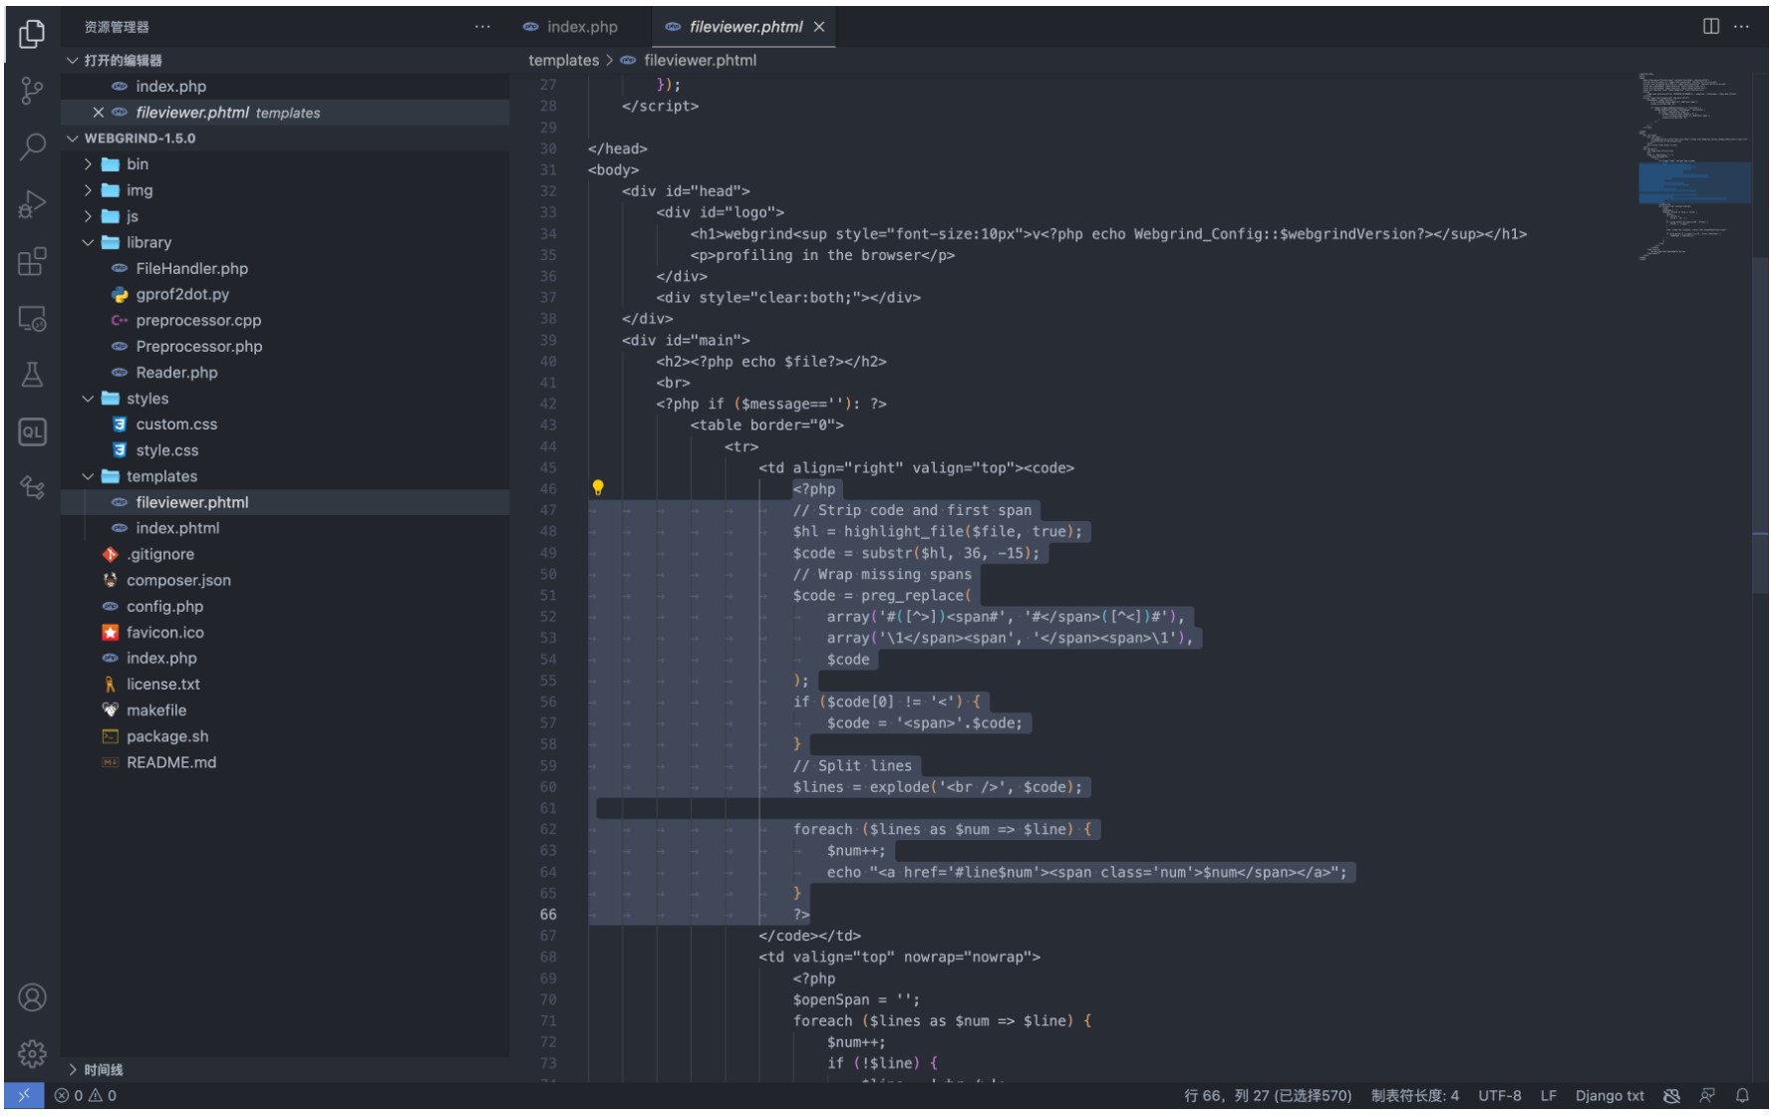Click the UTF-8 encoding selector
This screenshot has width=1776, height=1117.
pos(1499,1095)
